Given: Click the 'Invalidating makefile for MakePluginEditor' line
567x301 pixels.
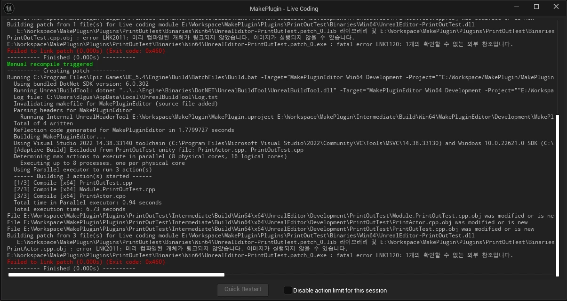Looking at the screenshot, I should tap(116, 104).
